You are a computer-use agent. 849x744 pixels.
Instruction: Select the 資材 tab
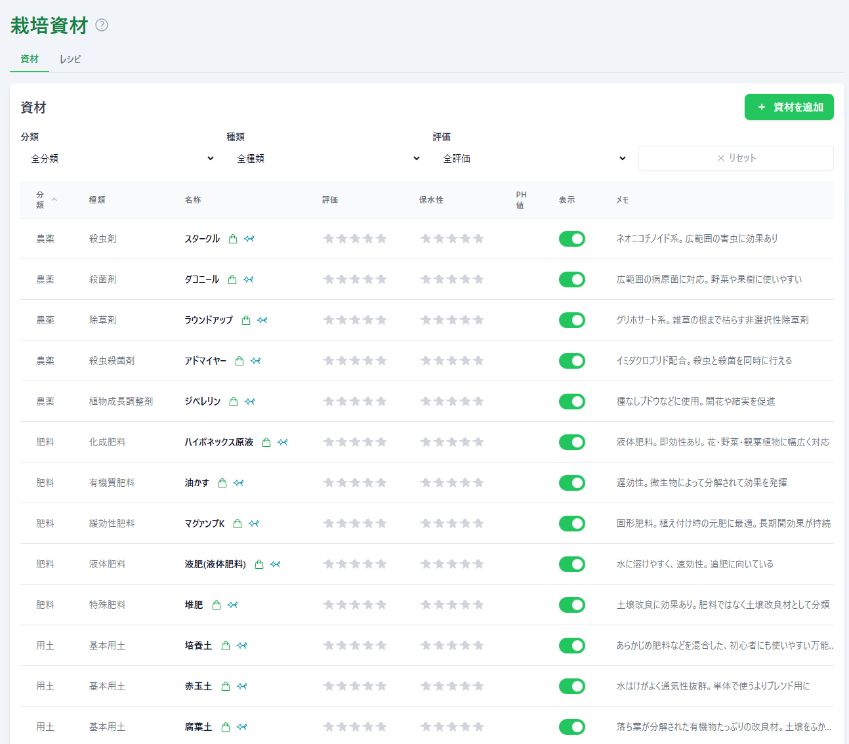coord(30,59)
